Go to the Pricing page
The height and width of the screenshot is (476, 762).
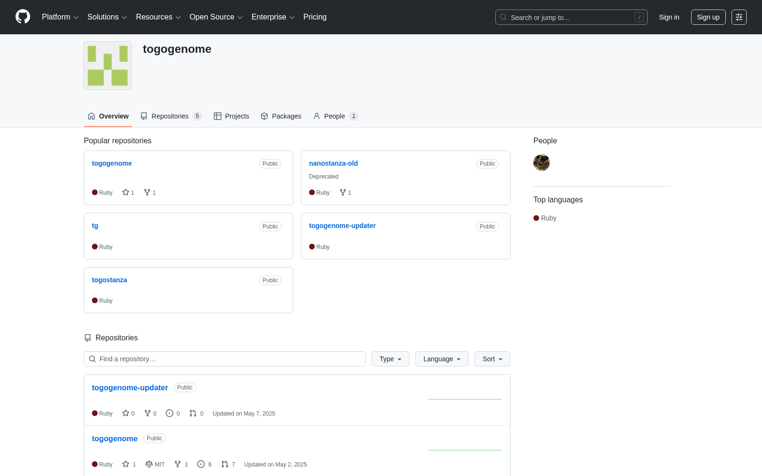tap(315, 17)
